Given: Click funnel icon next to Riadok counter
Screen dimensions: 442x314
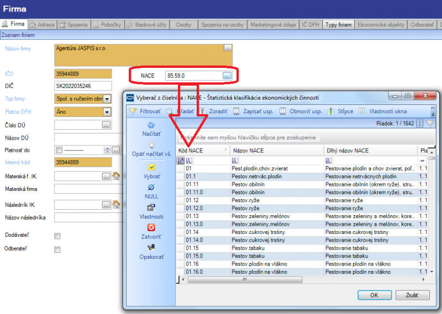Looking at the screenshot, I should tap(430, 124).
